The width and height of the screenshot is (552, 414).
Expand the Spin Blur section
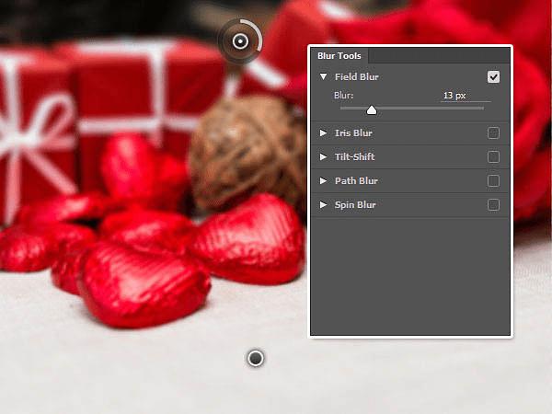tap(323, 204)
